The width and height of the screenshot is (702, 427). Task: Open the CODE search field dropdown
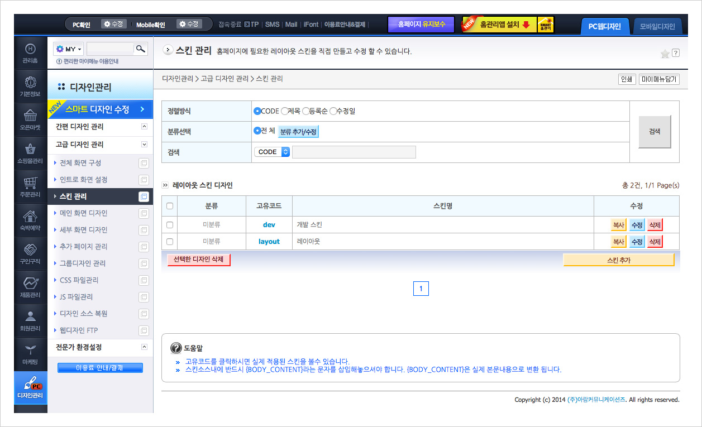pyautogui.click(x=272, y=151)
